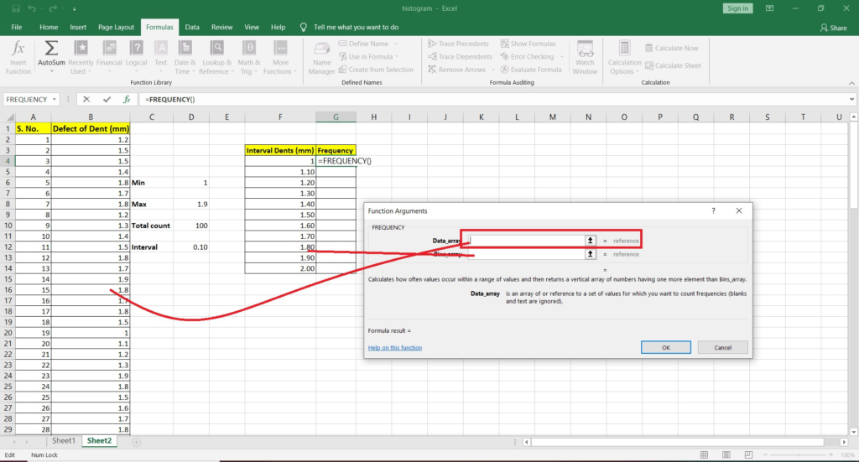This screenshot has height=462, width=859.
Task: Click the Share button
Action: pyautogui.click(x=833, y=28)
